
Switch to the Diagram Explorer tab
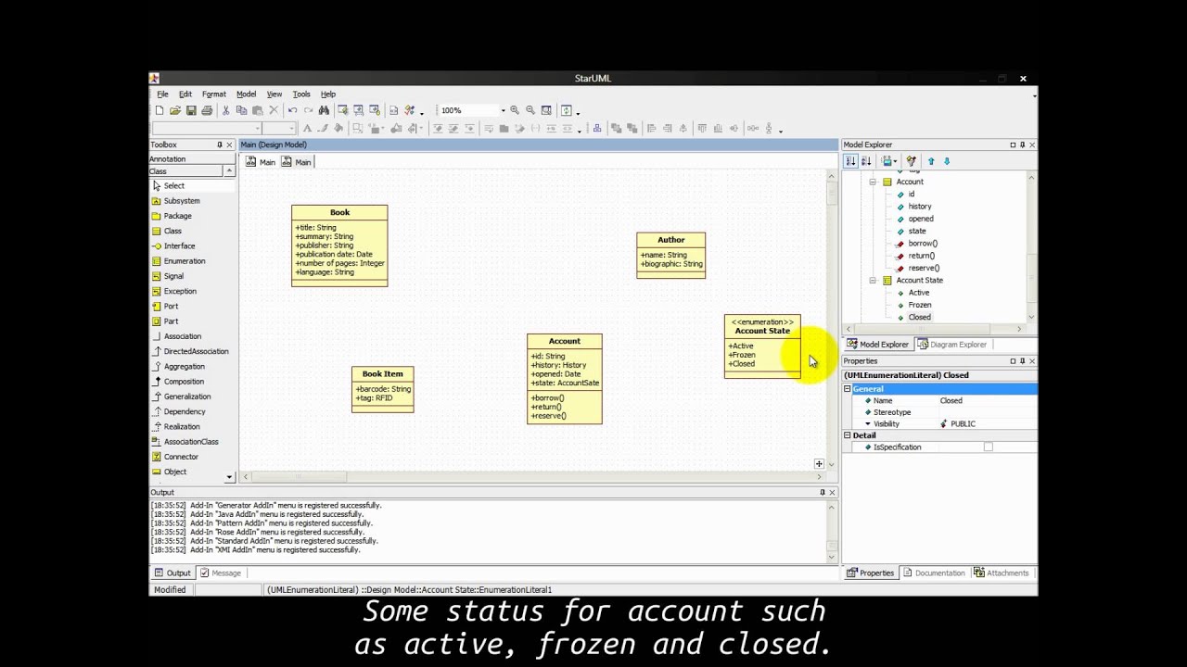[952, 345]
